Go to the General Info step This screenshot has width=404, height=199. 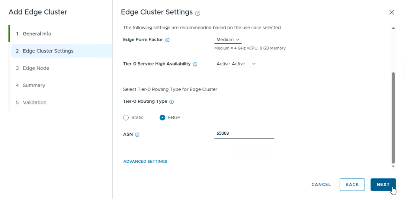[37, 34]
